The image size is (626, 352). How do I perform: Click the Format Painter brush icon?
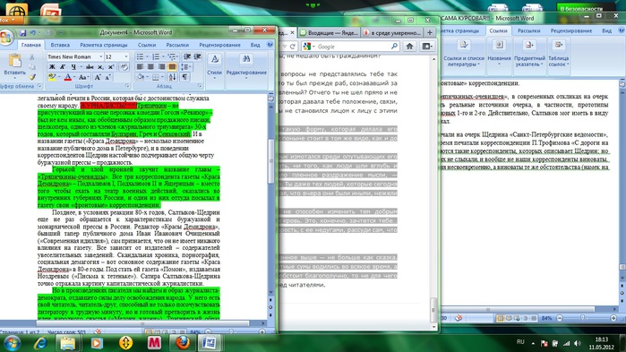point(32,77)
